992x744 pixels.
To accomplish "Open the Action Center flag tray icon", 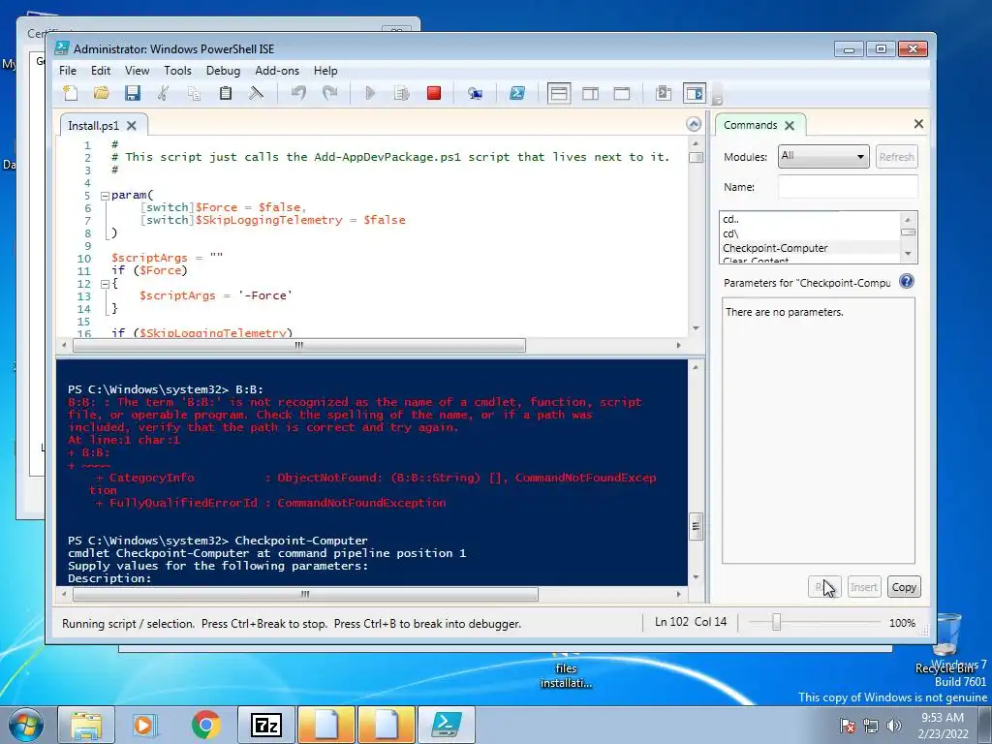I will (848, 726).
